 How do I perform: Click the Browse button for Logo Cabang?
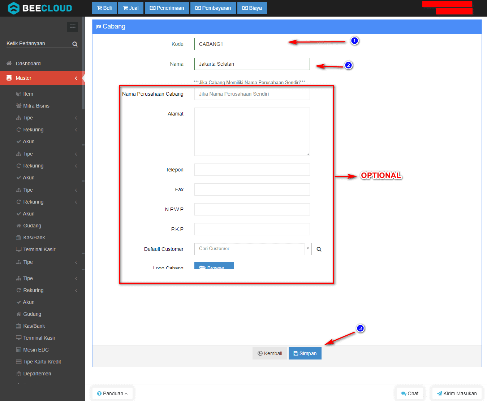point(214,266)
